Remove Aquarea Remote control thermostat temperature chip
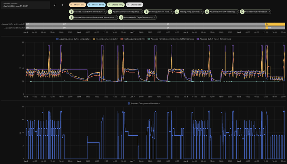 116,18
